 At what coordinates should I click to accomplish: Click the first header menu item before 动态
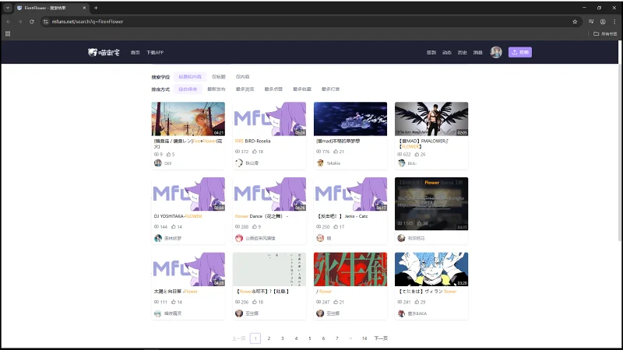coord(431,52)
